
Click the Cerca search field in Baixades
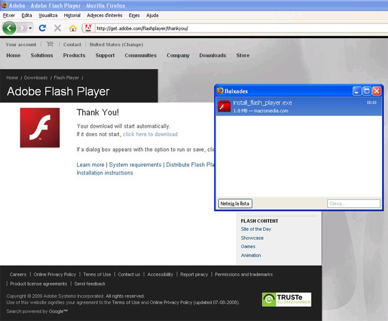click(x=354, y=204)
